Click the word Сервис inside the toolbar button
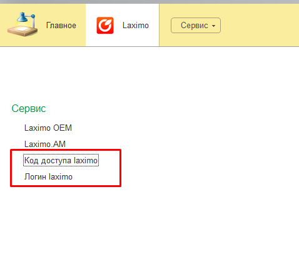The width and height of the screenshot is (299, 259). point(195,26)
